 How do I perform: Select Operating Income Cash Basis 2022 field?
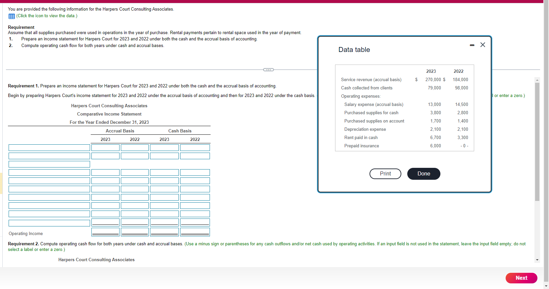pos(195,232)
